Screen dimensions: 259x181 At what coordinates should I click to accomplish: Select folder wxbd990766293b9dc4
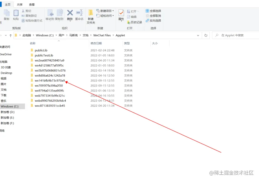coord(50,101)
